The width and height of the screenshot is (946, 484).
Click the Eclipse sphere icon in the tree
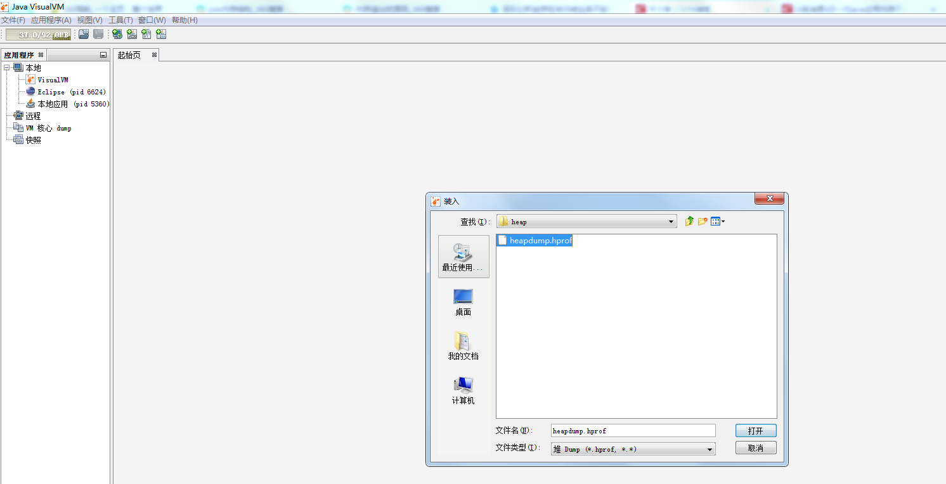30,92
